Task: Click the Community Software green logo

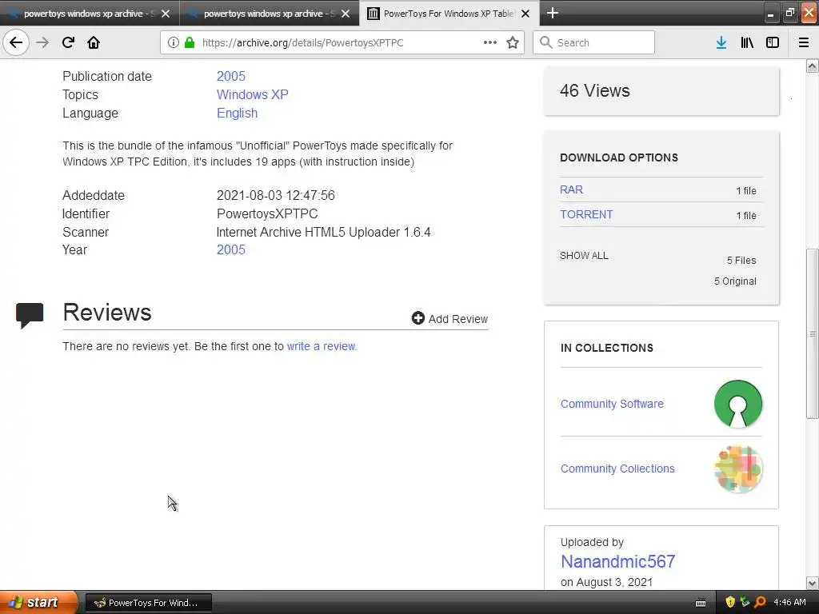Action: 737,404
